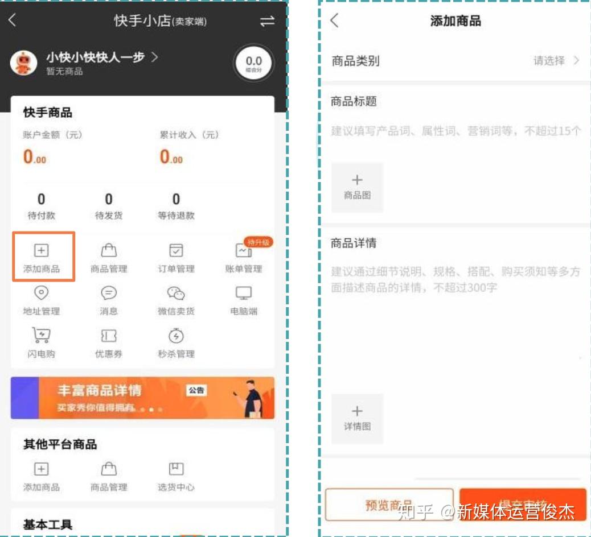Tap the 基本工具 section heading
This screenshot has width=591, height=537.
(x=47, y=524)
